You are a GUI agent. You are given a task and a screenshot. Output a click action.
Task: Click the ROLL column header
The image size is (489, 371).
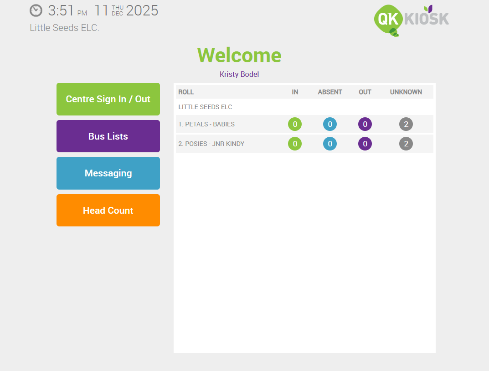pos(186,92)
